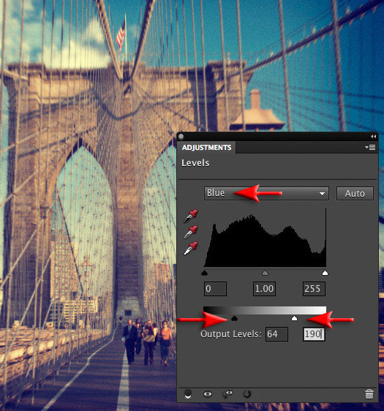The width and height of the screenshot is (384, 411).
Task: Switch to the ADJUSTMENTS tab
Action: click(206, 148)
